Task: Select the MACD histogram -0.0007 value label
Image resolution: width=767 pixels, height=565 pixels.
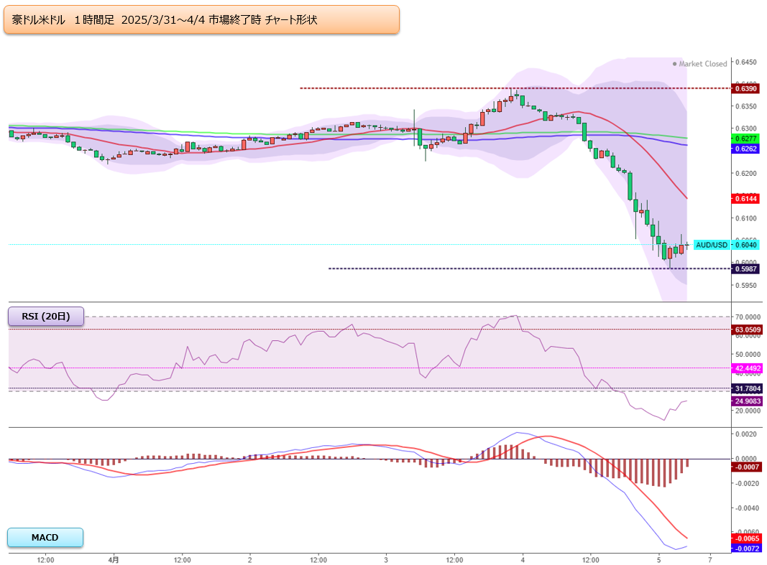Action: pos(745,467)
